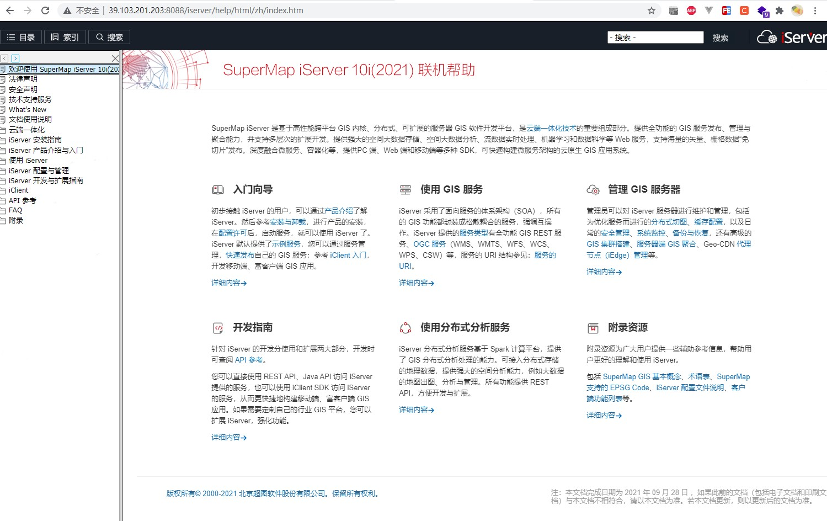Image resolution: width=827 pixels, height=521 pixels.
Task: Open 法律声明 in the contents tree
Action: pyautogui.click(x=23, y=79)
